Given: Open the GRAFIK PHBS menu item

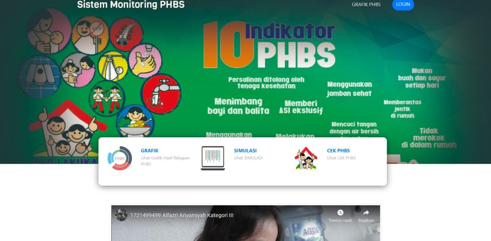Looking at the screenshot, I should point(366,4).
